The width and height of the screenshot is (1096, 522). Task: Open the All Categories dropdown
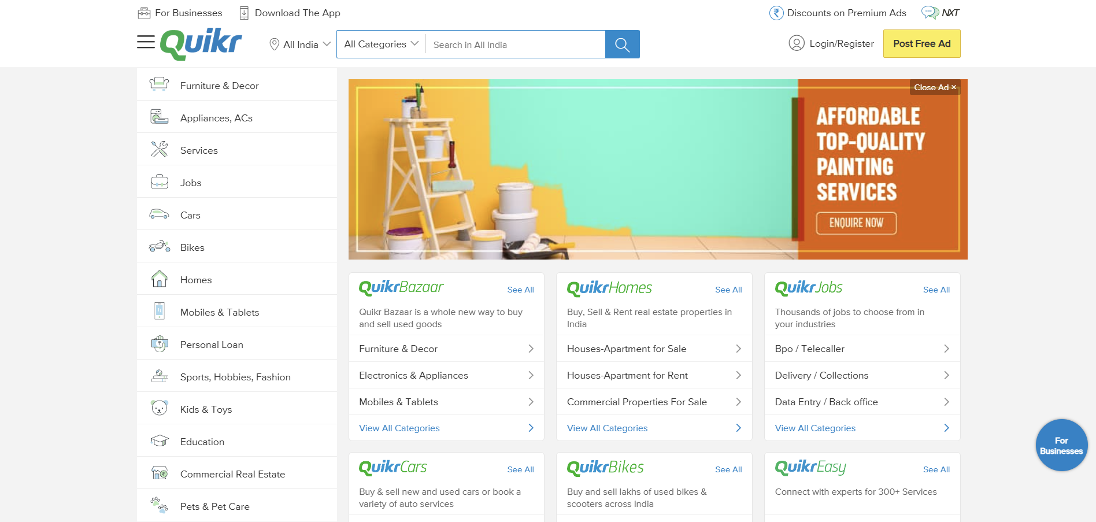(382, 44)
